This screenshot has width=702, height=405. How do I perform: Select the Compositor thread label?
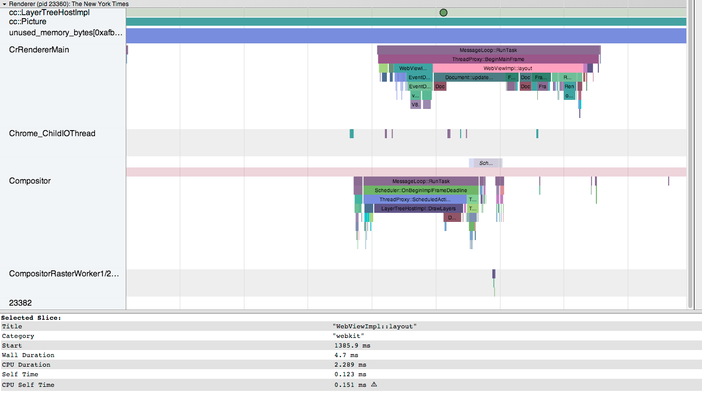[x=30, y=181]
